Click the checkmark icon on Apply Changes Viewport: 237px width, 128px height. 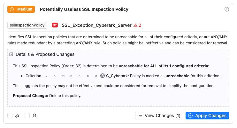tap(190, 116)
